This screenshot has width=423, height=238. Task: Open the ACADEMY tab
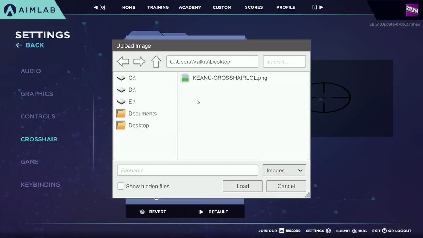click(190, 7)
